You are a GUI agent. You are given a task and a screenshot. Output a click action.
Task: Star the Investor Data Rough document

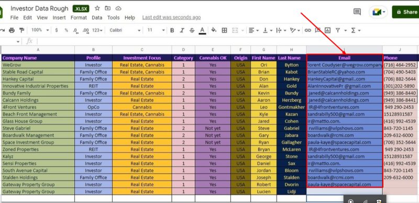click(97, 8)
